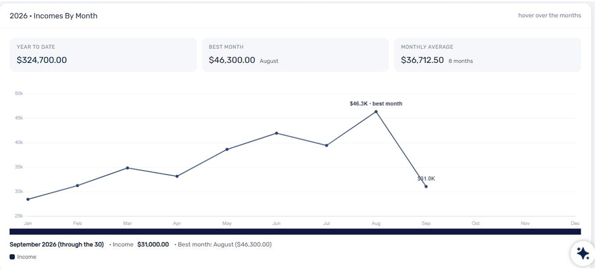Select the February data point
596x269 pixels.
click(x=77, y=185)
